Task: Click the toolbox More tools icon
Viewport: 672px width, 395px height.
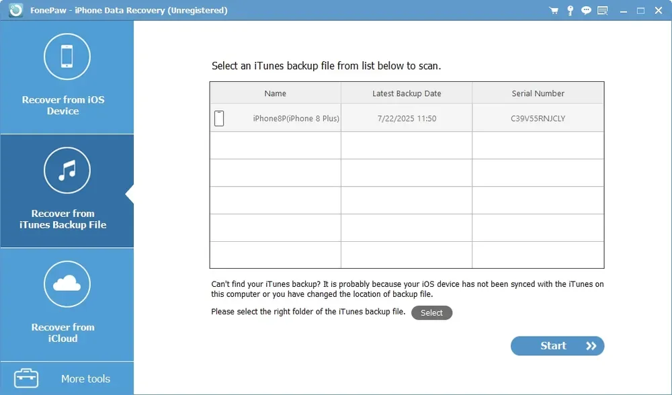Action: coord(26,378)
